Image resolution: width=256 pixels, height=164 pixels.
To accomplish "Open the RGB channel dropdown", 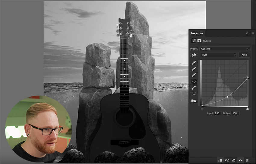I will coord(218,55).
